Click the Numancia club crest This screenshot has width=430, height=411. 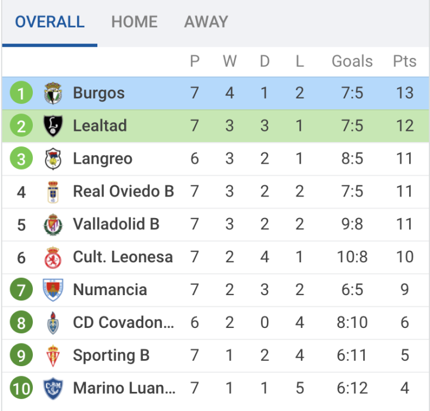click(53, 290)
